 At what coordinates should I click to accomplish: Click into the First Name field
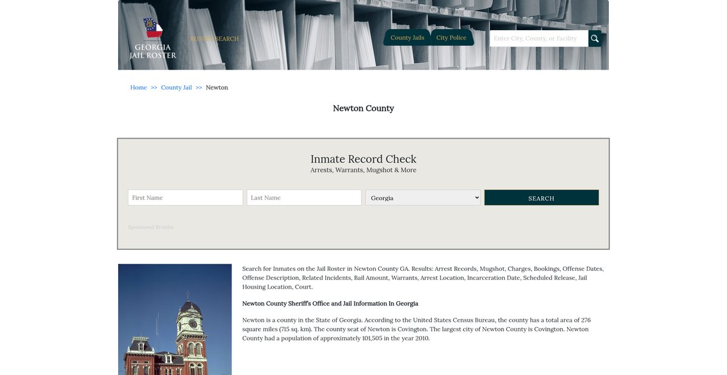185,198
